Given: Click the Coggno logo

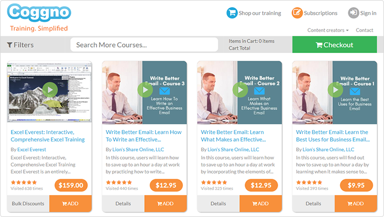Looking at the screenshot, I should click(x=39, y=12).
